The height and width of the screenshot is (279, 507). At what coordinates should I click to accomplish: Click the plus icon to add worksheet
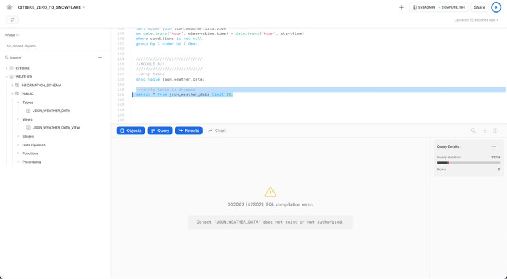402,7
